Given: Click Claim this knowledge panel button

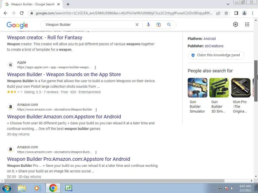Looking at the screenshot, I should (216, 55).
